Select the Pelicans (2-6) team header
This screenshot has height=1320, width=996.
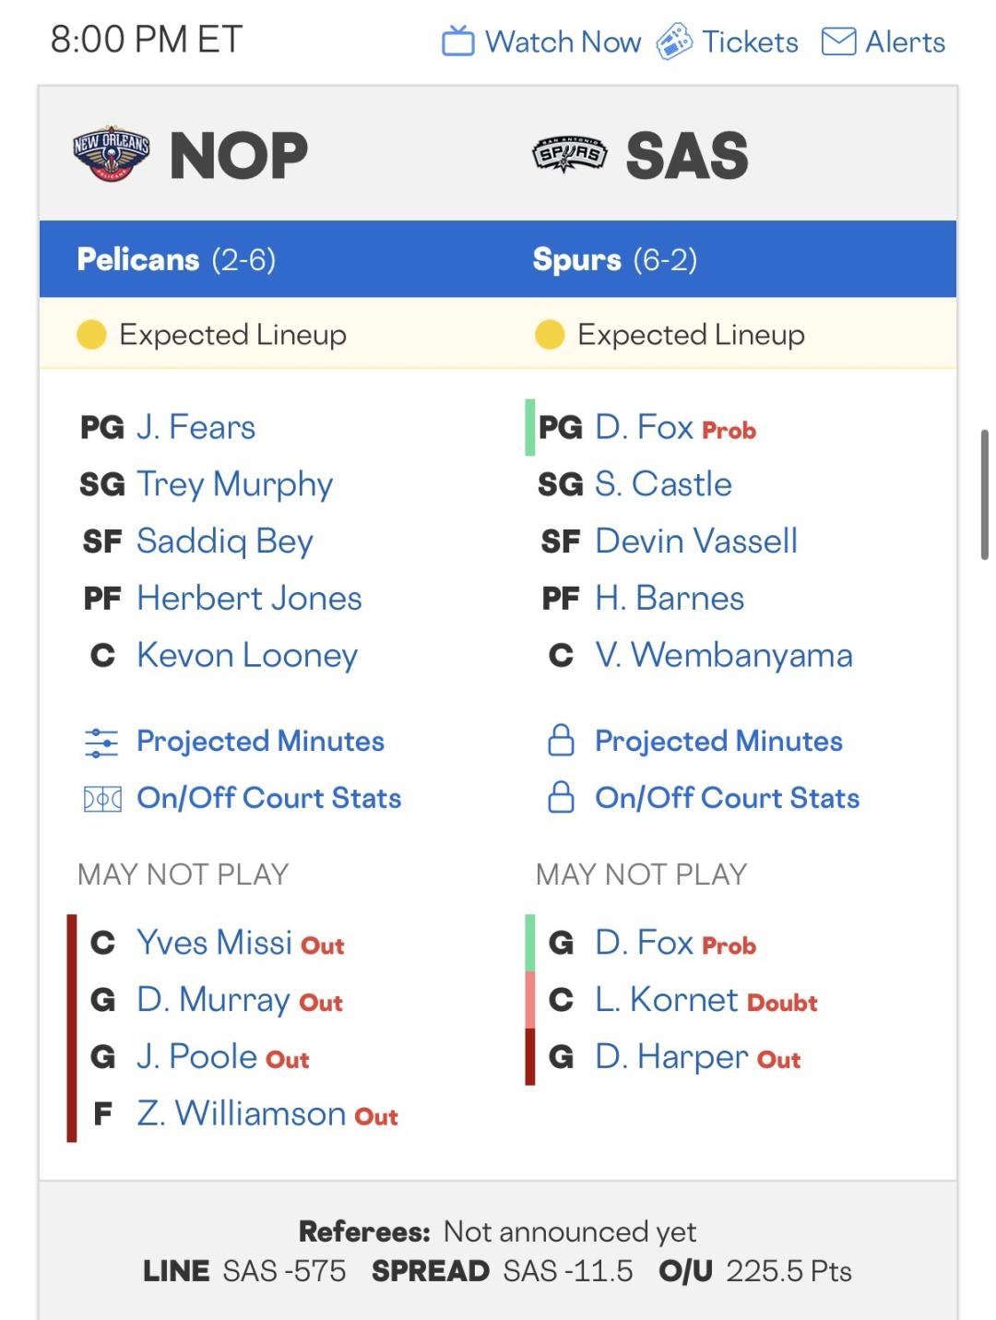(x=176, y=260)
